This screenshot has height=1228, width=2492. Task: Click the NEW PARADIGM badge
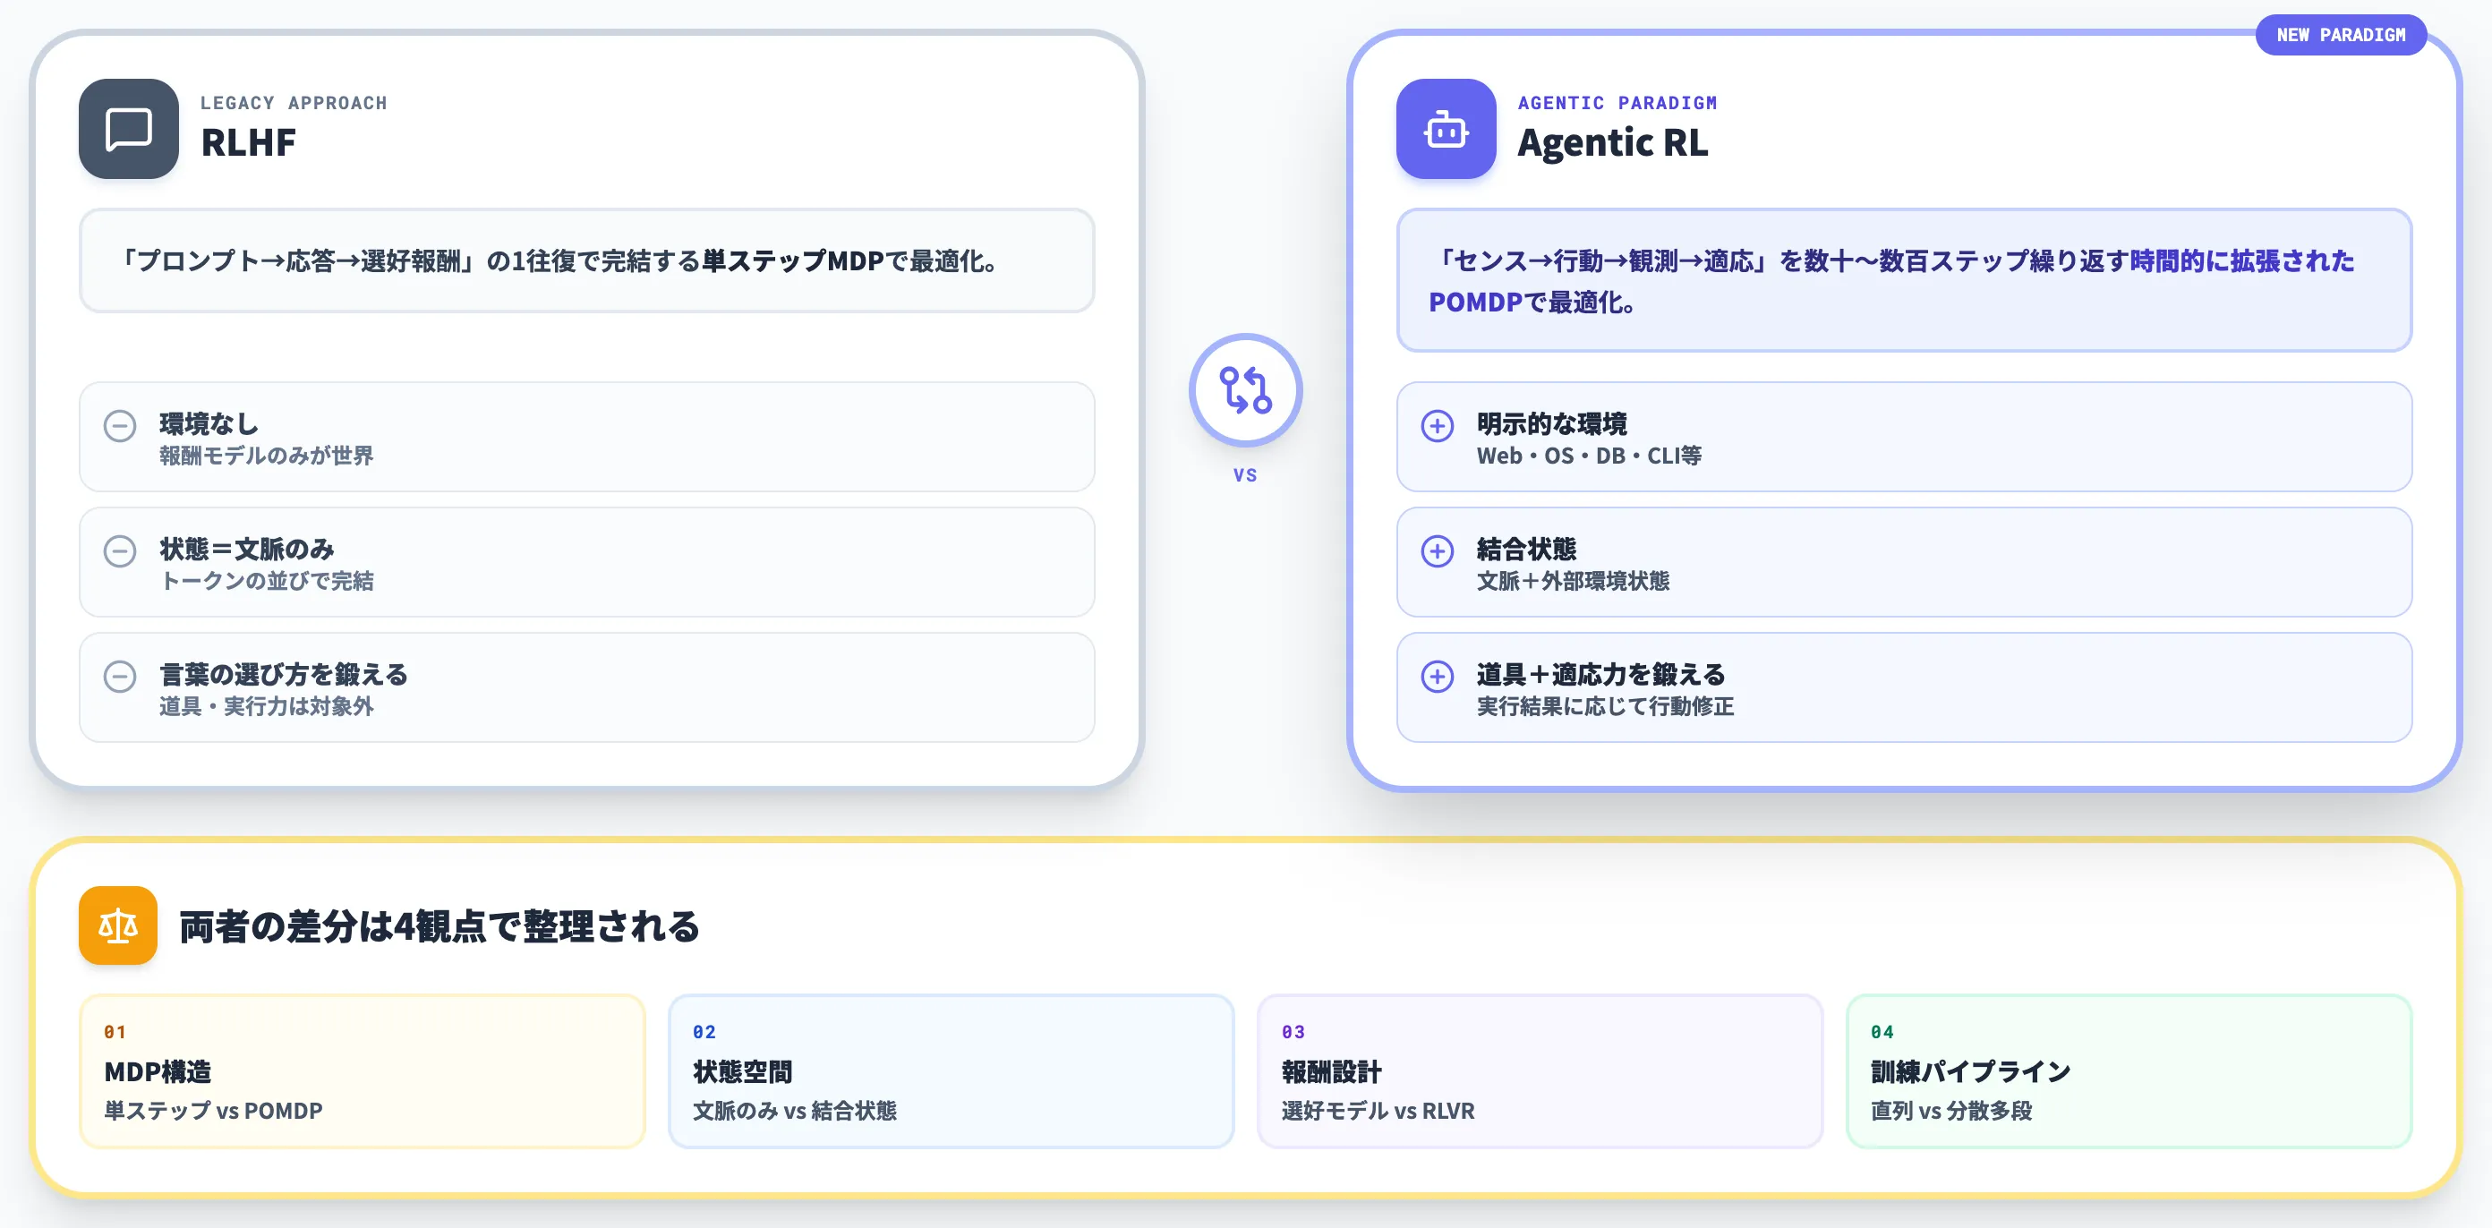coord(2340,35)
